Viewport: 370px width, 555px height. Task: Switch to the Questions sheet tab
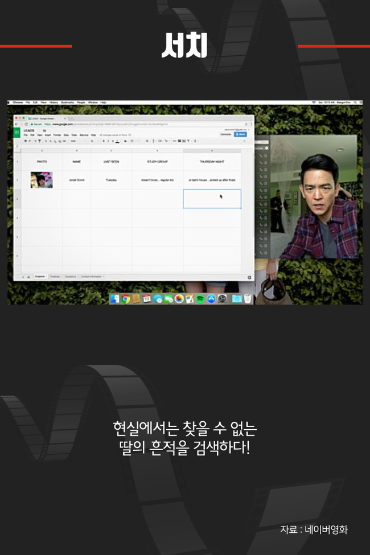pos(71,277)
